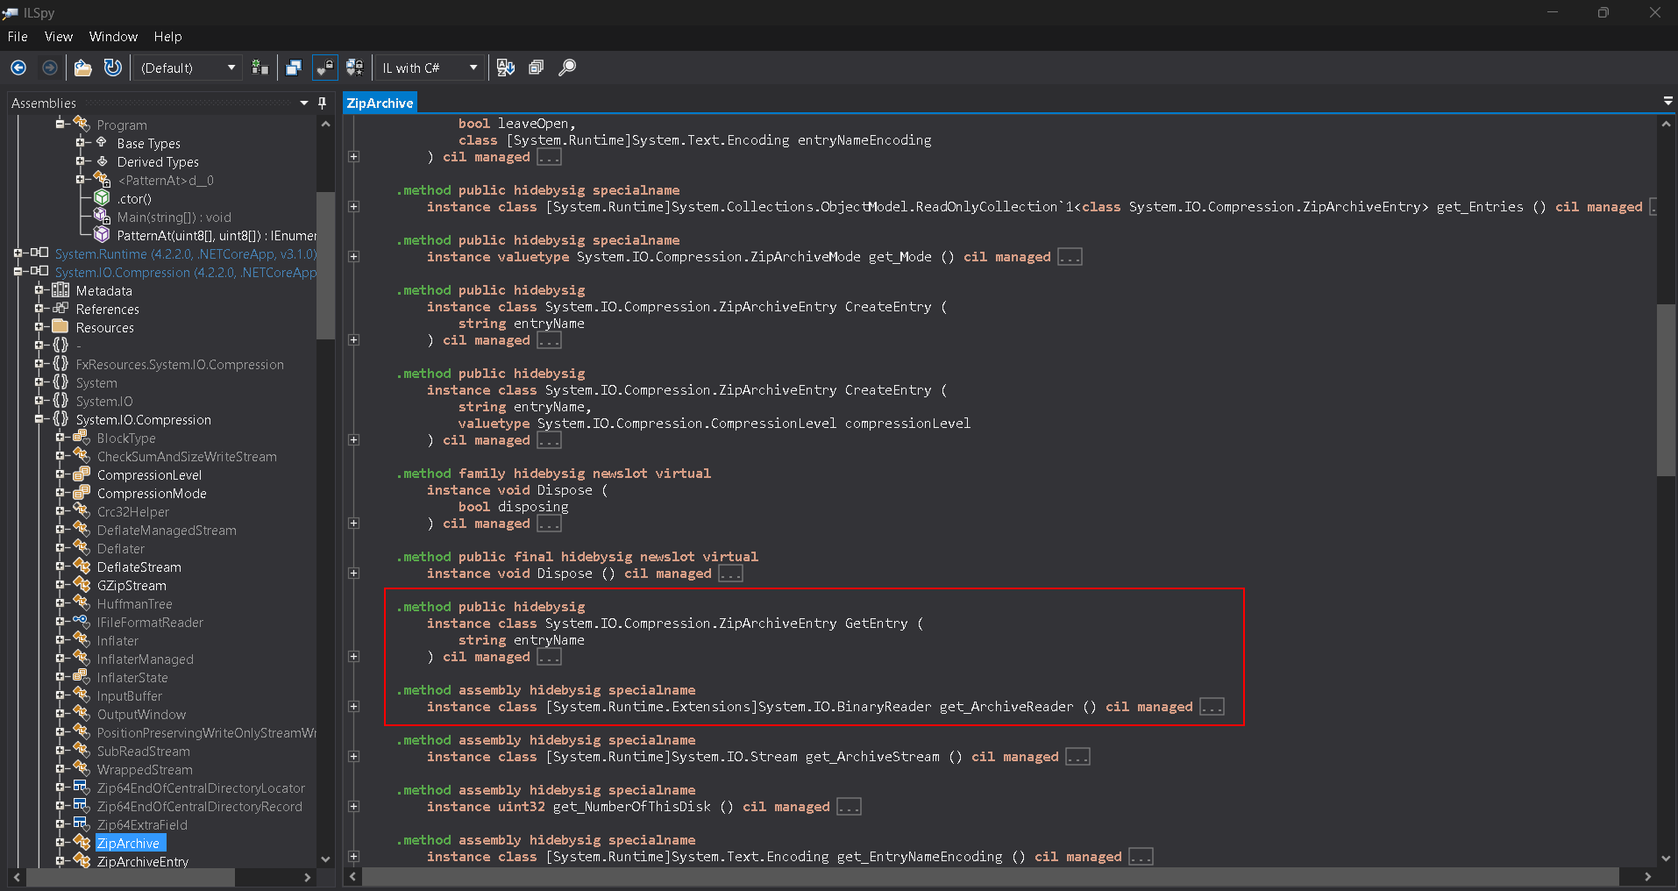Sort assembly list with the A-Z icon
This screenshot has height=891, width=1678.
(x=506, y=68)
